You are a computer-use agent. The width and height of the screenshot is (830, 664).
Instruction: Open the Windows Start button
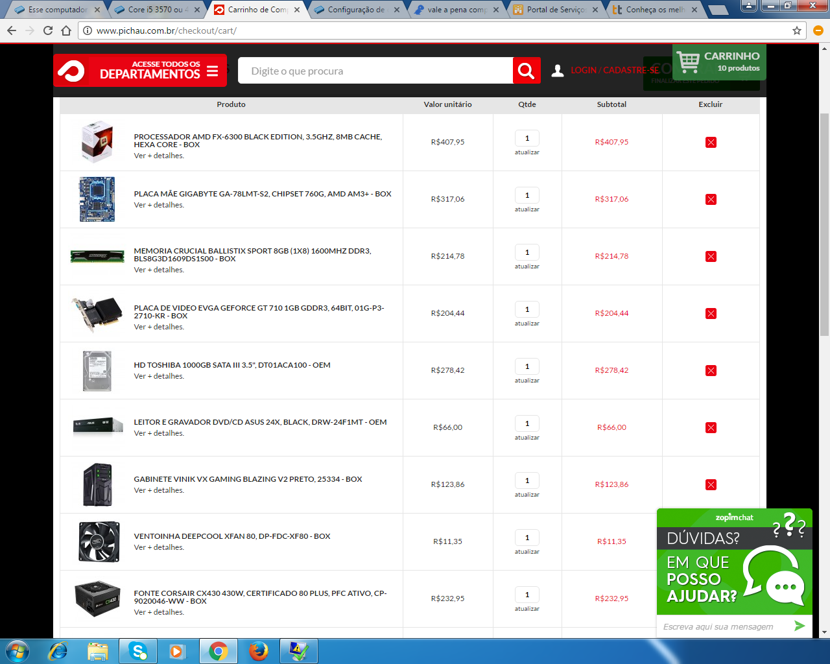click(16, 651)
